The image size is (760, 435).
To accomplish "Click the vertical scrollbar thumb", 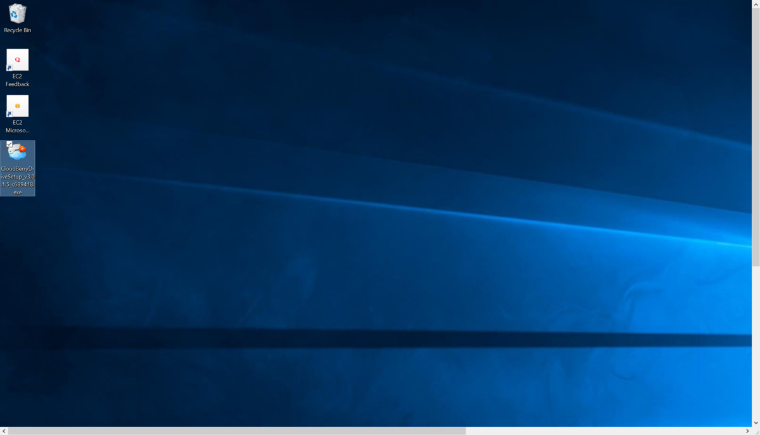I will tap(756, 136).
